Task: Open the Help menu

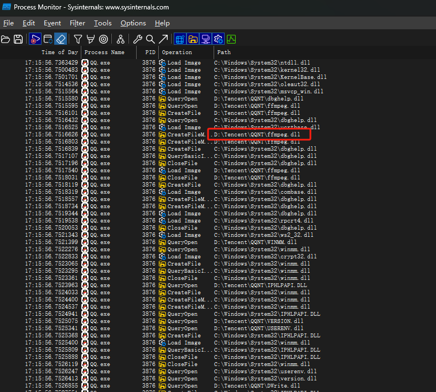Action: coord(162,23)
